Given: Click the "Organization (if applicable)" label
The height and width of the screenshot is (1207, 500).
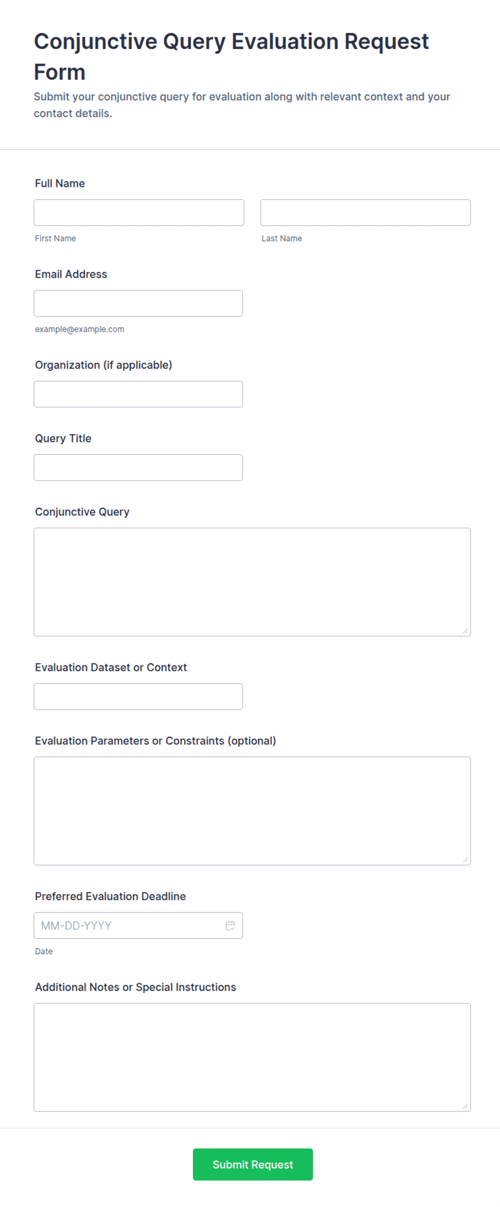Looking at the screenshot, I should click(103, 365).
